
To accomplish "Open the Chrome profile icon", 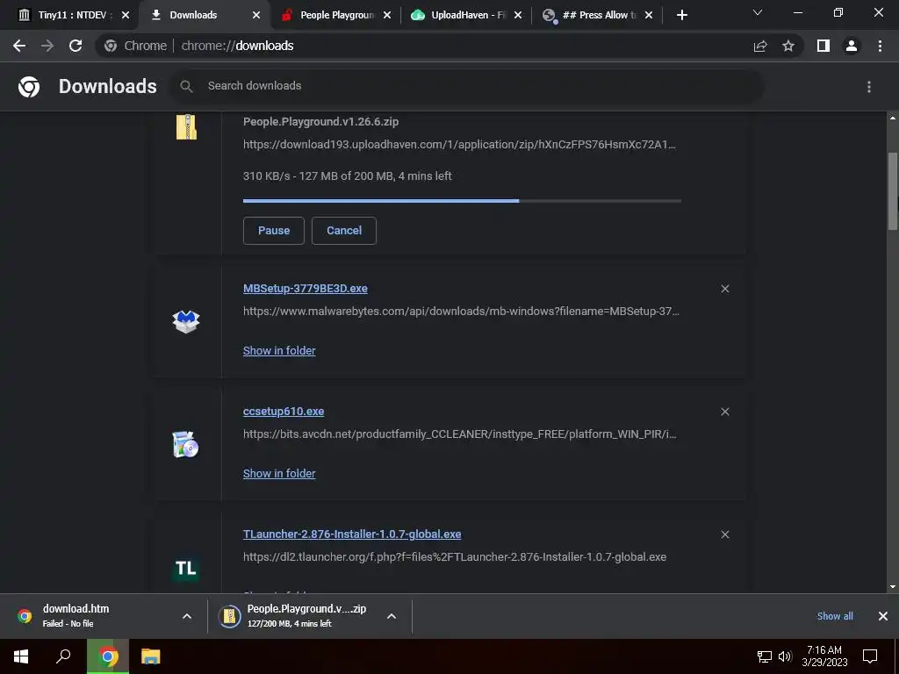I will tap(852, 46).
